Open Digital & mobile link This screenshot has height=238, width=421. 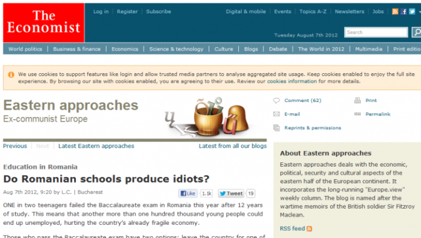pos(245,11)
